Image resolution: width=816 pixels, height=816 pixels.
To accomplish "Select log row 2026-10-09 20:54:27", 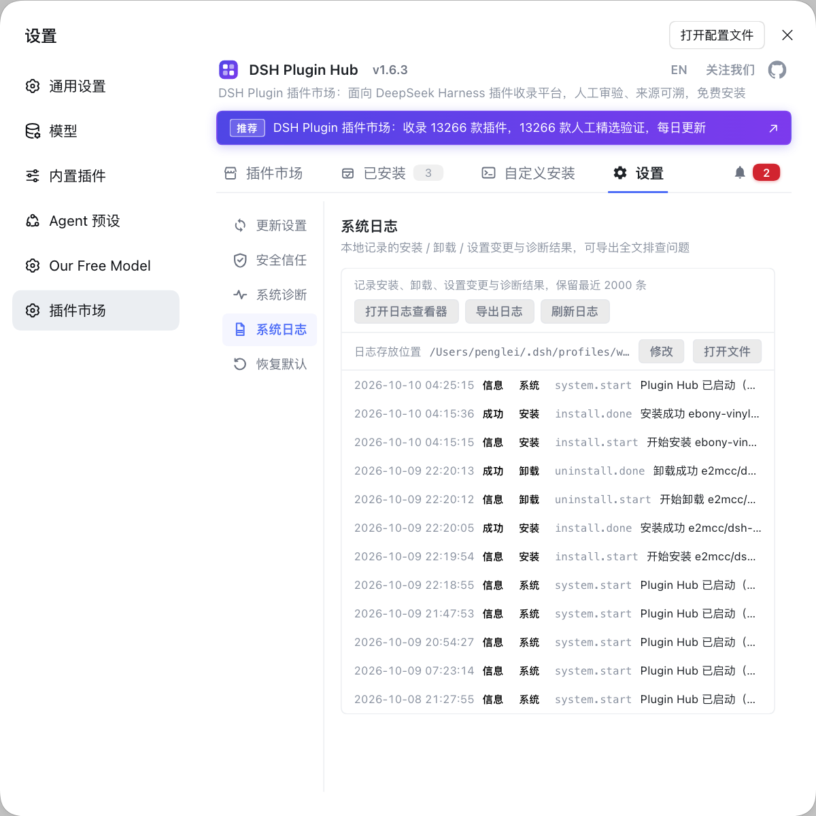I will [x=558, y=642].
